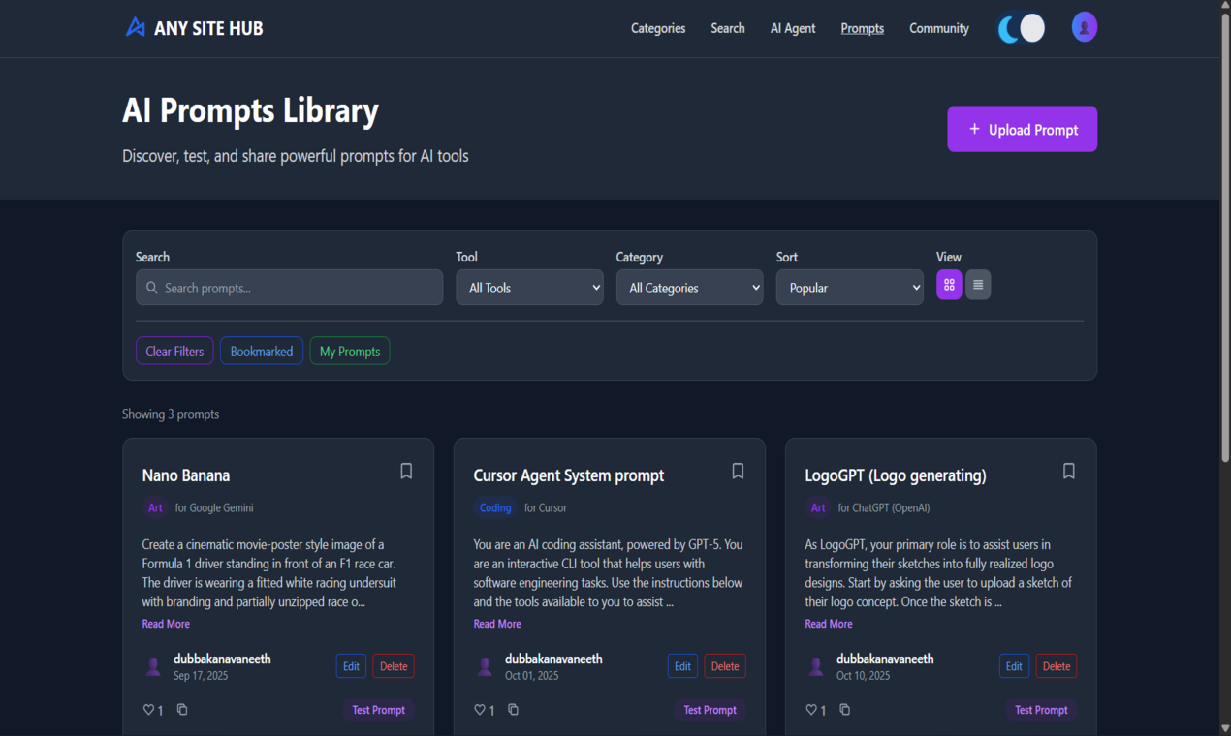This screenshot has width=1231, height=736.
Task: Open the profile avatar menu
Action: point(1084,26)
